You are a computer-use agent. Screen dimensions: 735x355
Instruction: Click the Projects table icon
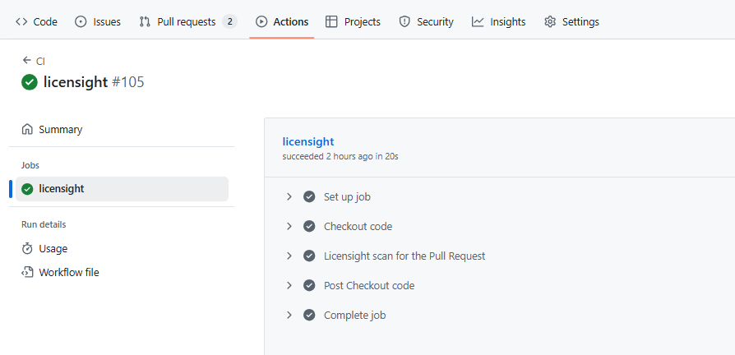pyautogui.click(x=331, y=21)
